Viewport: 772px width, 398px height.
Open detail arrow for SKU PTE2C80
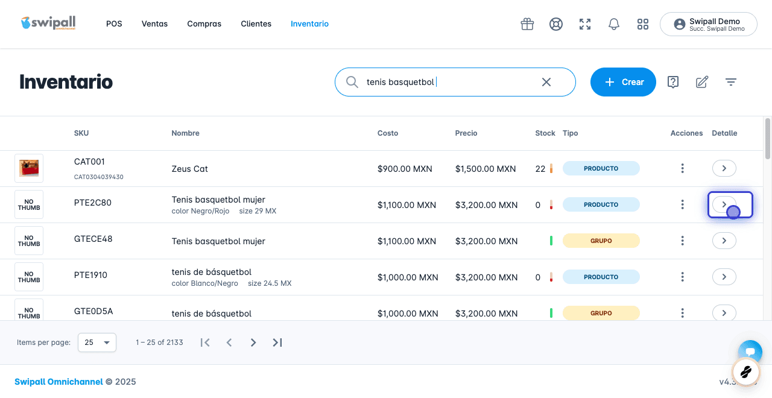tap(724, 204)
